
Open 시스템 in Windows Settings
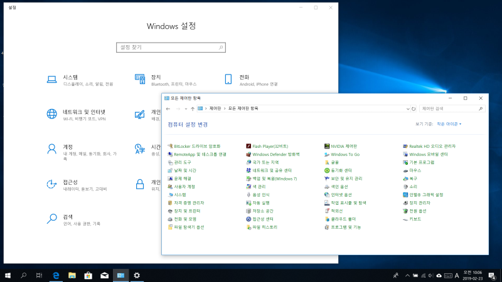[80, 80]
